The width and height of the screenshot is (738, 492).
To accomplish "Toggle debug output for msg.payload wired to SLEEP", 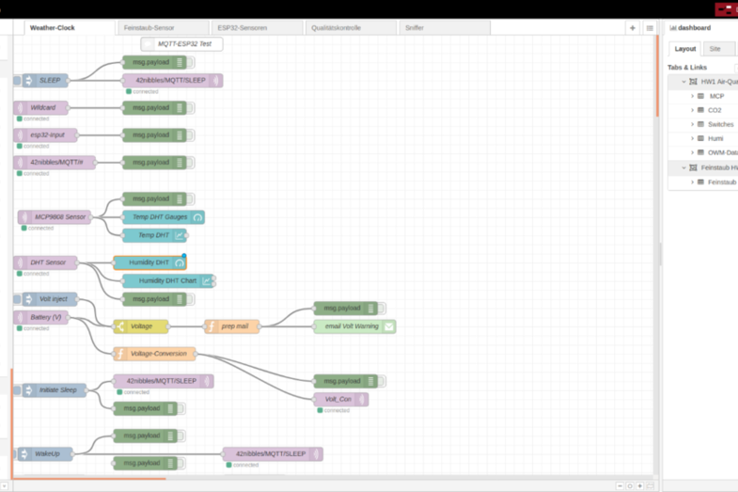I will (190, 62).
